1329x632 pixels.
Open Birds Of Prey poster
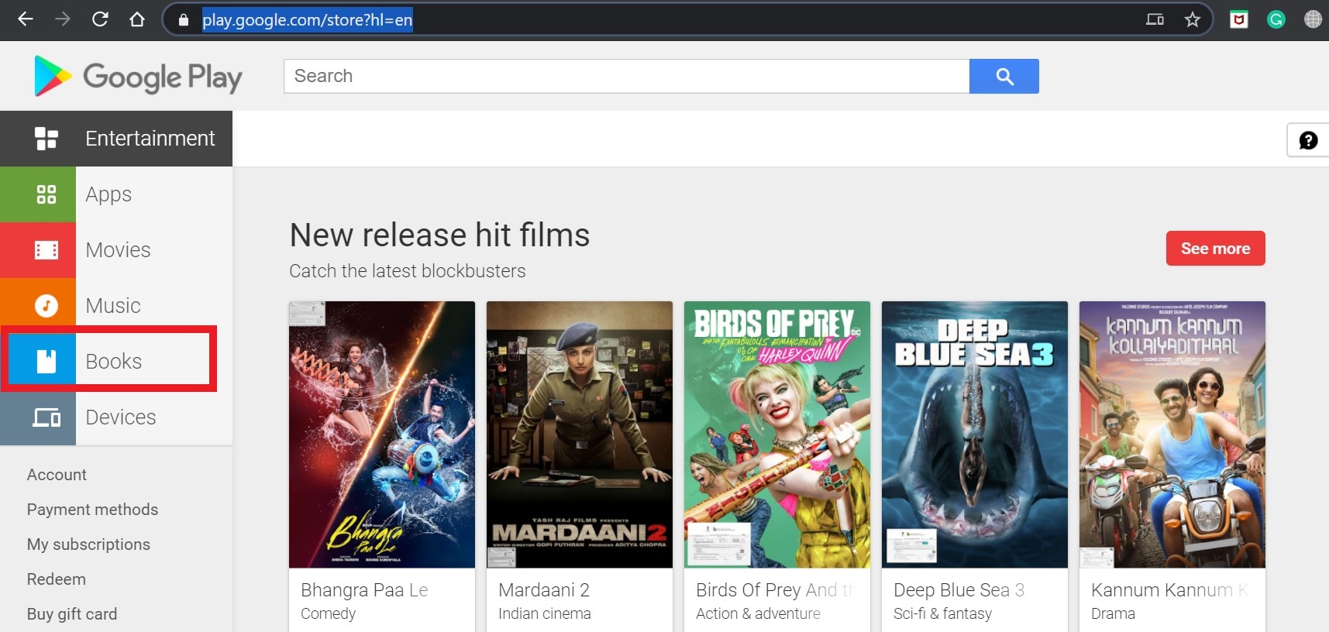coord(777,434)
